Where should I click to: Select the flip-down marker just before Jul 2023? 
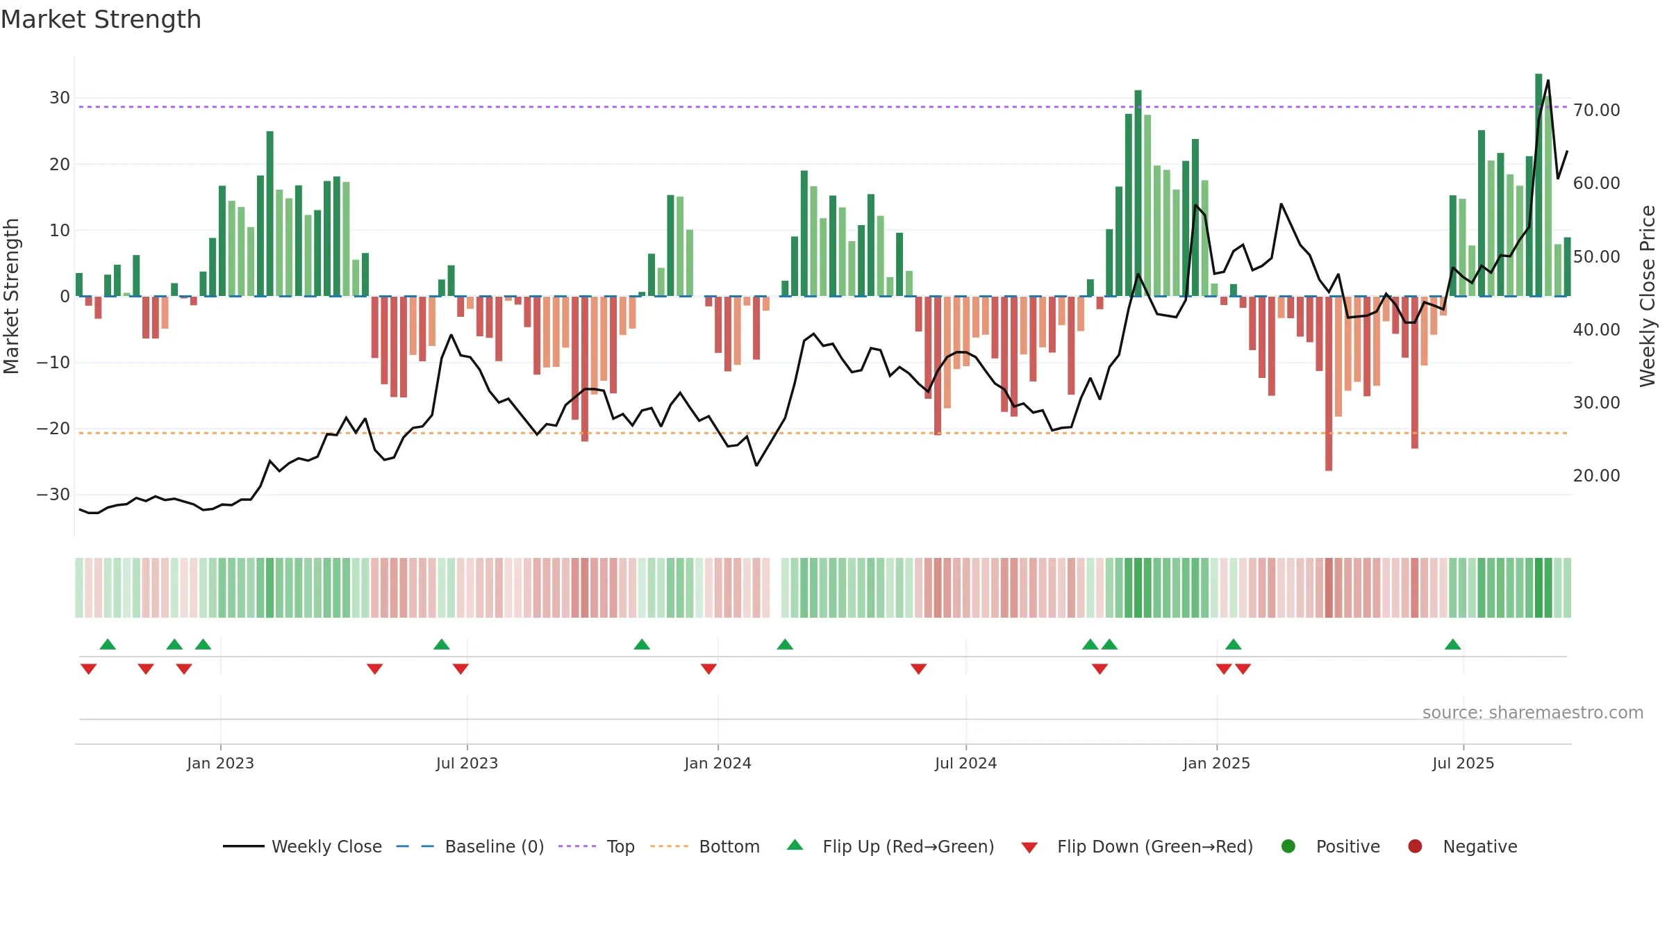461,668
